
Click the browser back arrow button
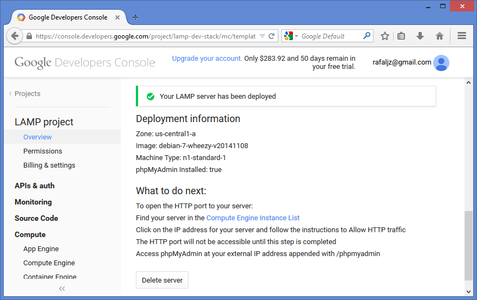coord(14,36)
